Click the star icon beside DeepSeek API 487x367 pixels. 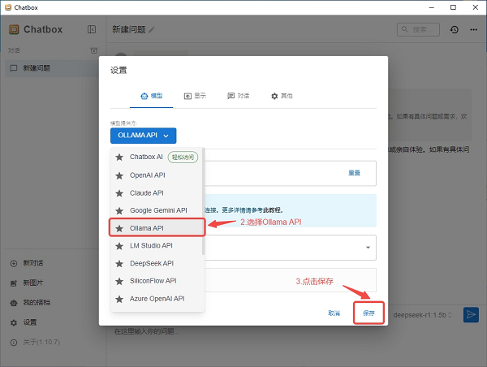(119, 264)
